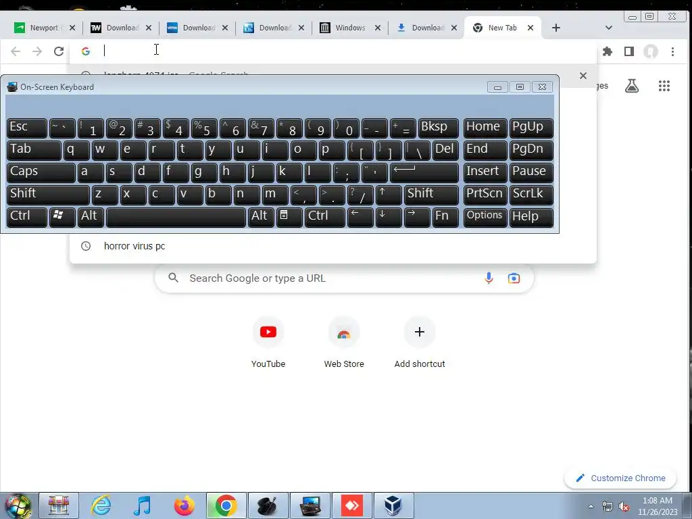The width and height of the screenshot is (692, 519).
Task: Expand the tab search chevron
Action: [x=609, y=28]
